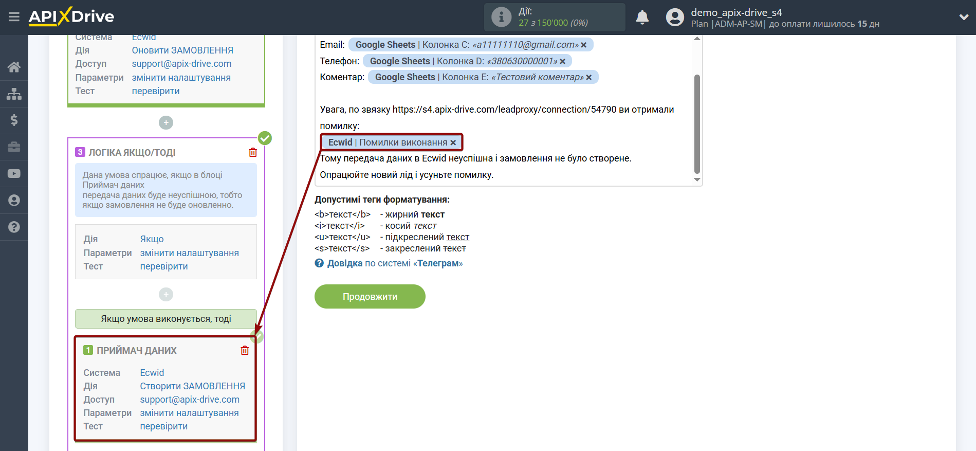Add a step below the Якщо block
Image resolution: width=976 pixels, height=451 pixels.
(166, 294)
